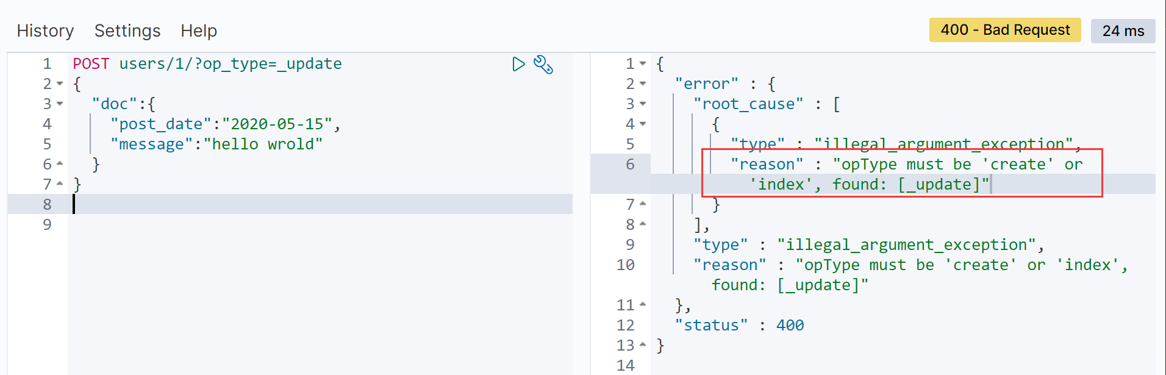Click request line number 4
Viewport: 1166px width, 375px height.
point(48,124)
